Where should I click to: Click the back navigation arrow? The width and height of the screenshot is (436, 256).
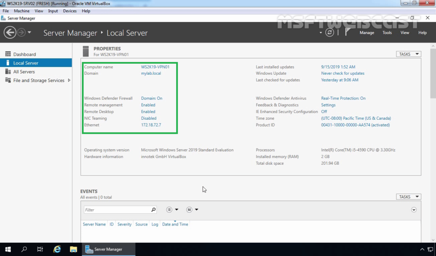click(10, 32)
